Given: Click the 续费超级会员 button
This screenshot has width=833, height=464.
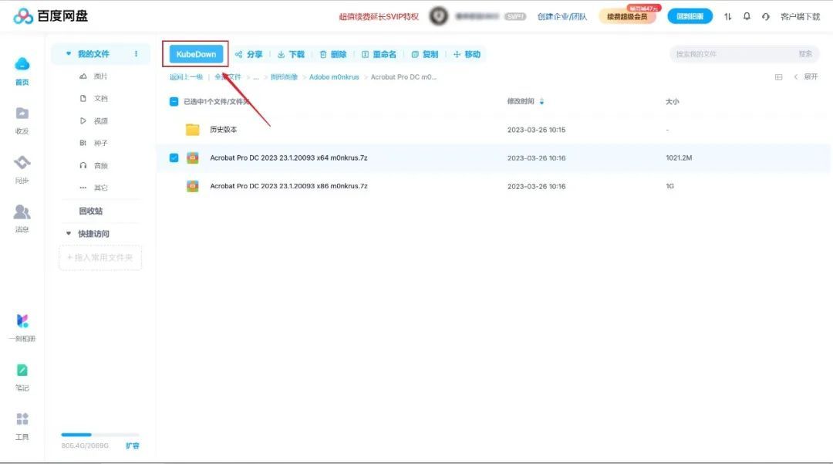Looking at the screenshot, I should 627,16.
